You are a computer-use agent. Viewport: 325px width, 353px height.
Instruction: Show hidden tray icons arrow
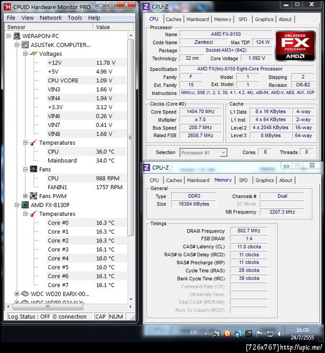coord(206,334)
